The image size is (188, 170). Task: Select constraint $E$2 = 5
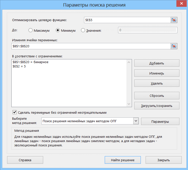tap(19, 66)
